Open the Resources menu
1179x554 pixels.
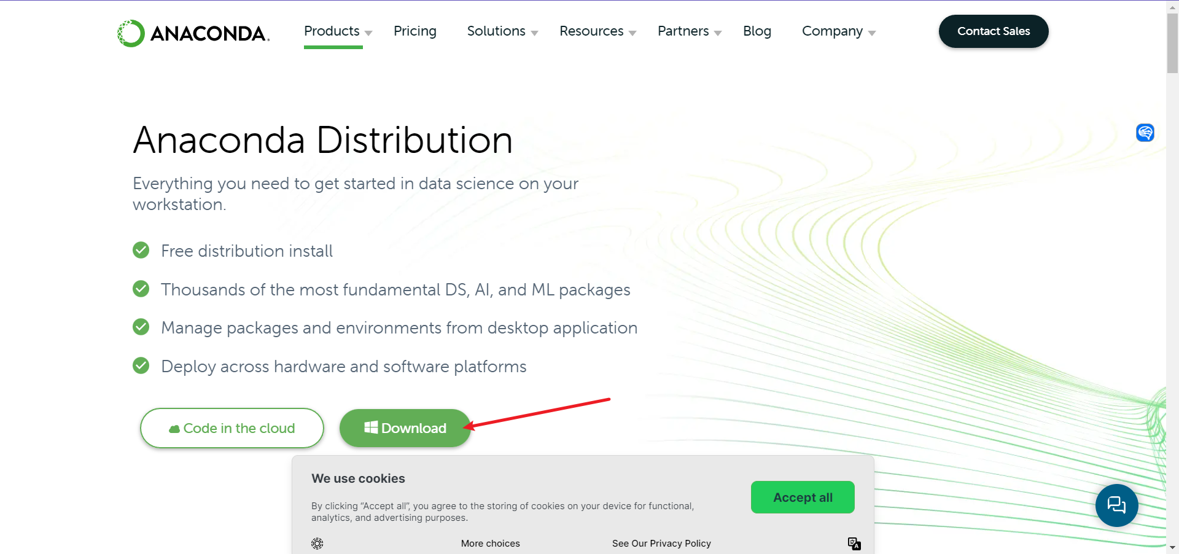[591, 31]
